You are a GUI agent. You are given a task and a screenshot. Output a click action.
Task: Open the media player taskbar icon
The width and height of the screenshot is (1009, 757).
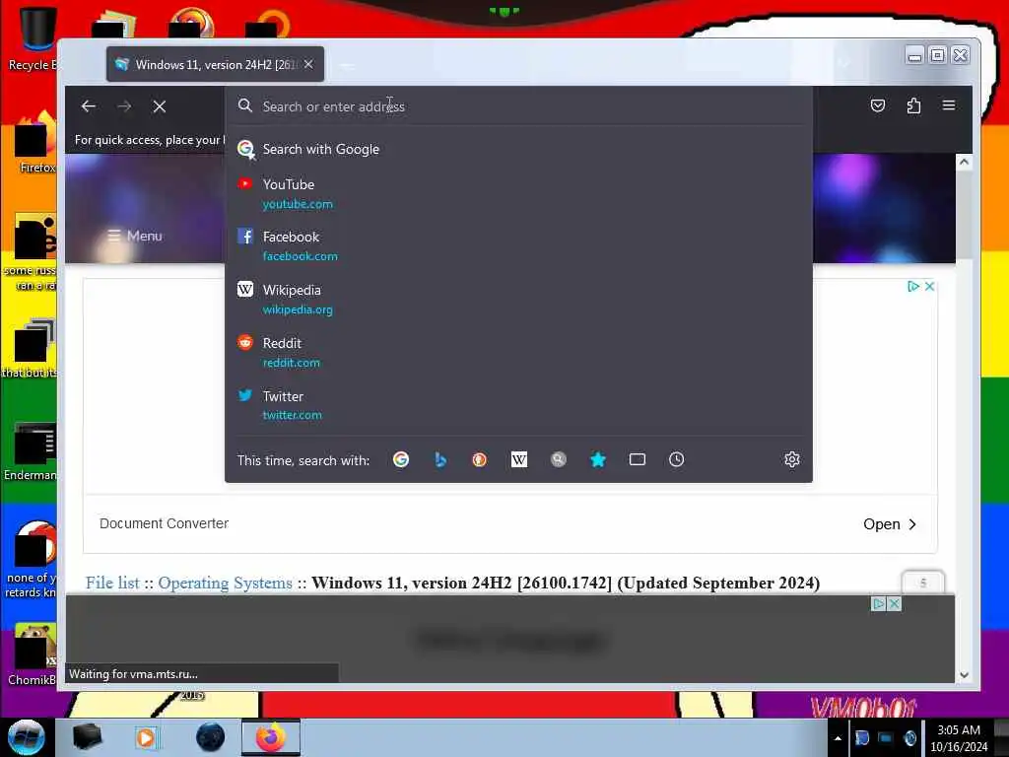click(x=146, y=737)
